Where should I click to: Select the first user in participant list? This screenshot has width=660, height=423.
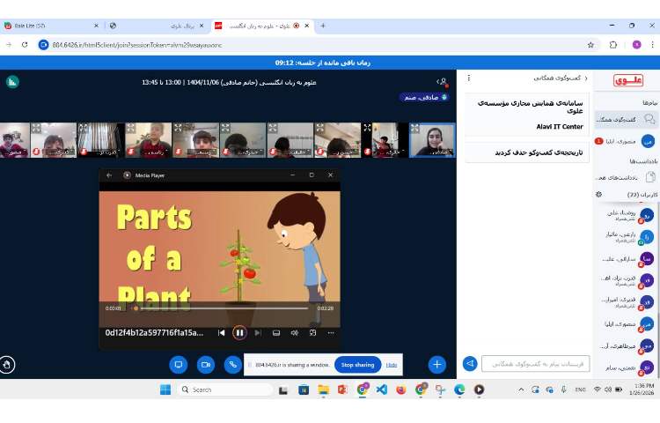point(626,215)
